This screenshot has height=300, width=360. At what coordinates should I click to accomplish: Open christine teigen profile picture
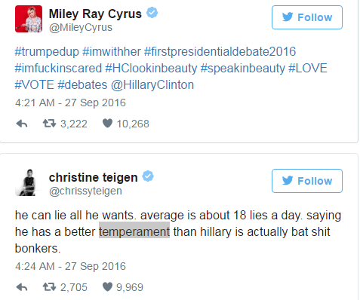click(29, 182)
